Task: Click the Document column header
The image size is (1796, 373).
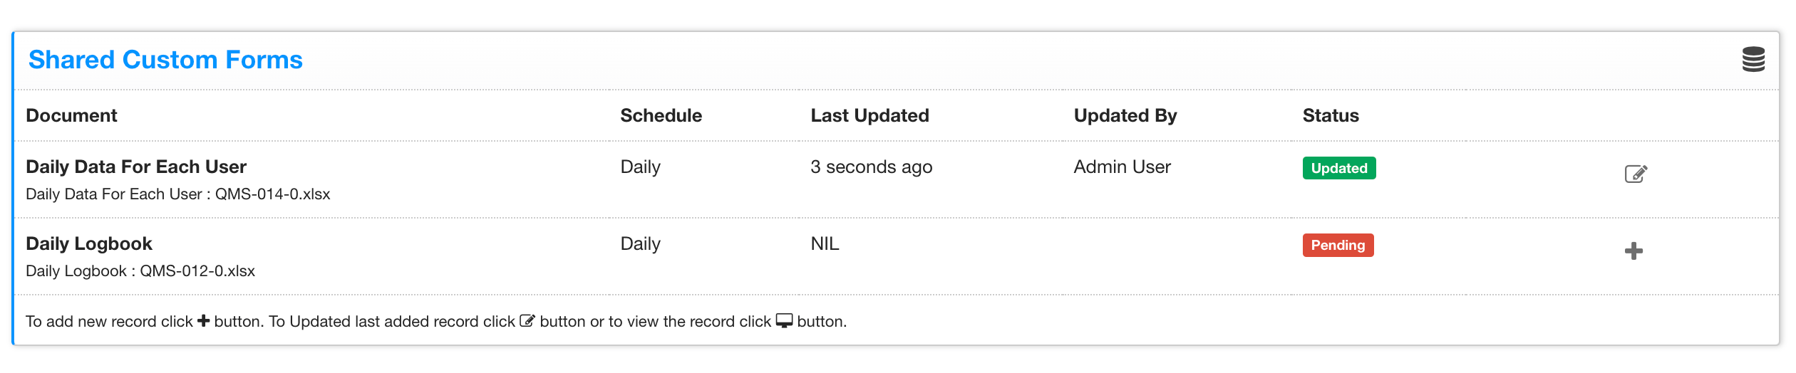Action: point(71,115)
